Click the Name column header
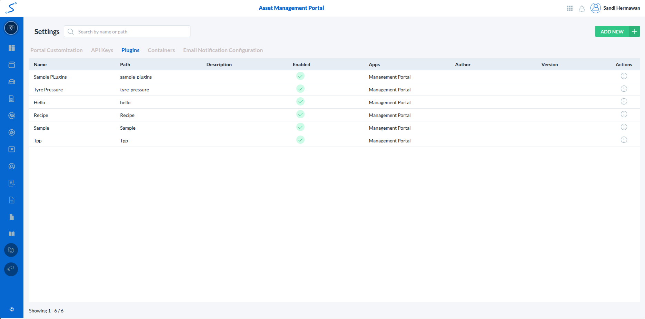Viewport: 645px width, 319px height. pos(40,64)
